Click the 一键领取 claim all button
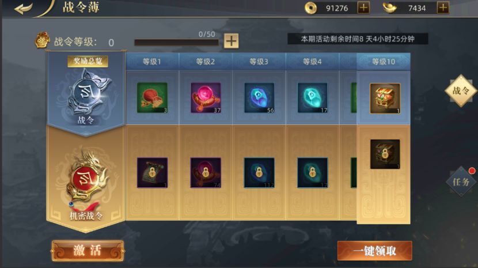 tap(375, 251)
